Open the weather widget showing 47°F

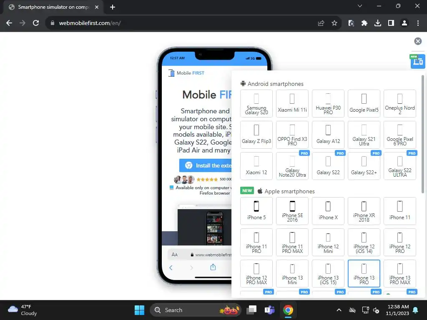(x=23, y=310)
